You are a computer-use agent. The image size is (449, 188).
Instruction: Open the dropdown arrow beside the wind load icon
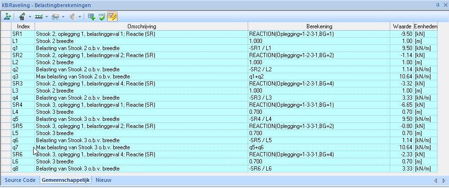(x=80, y=17)
